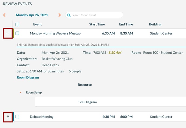Click highlighted 8:30 AM changed time

click(115, 53)
